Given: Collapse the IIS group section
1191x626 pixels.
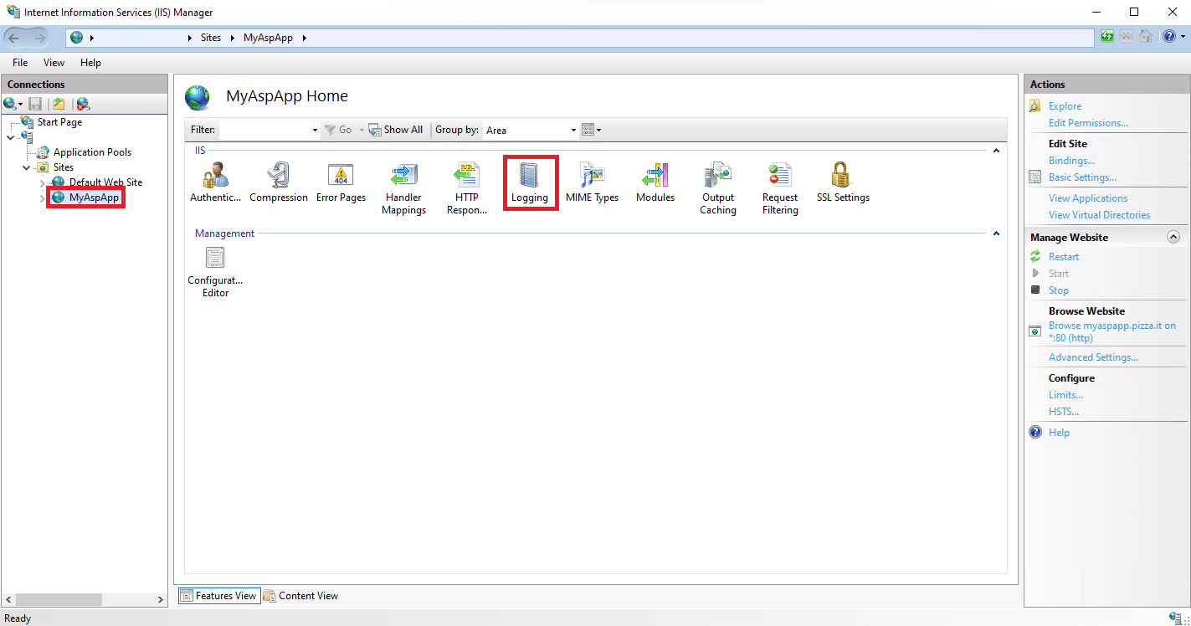Looking at the screenshot, I should 996,151.
